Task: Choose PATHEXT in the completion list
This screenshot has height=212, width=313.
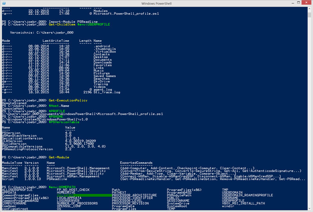Action: 119,192
